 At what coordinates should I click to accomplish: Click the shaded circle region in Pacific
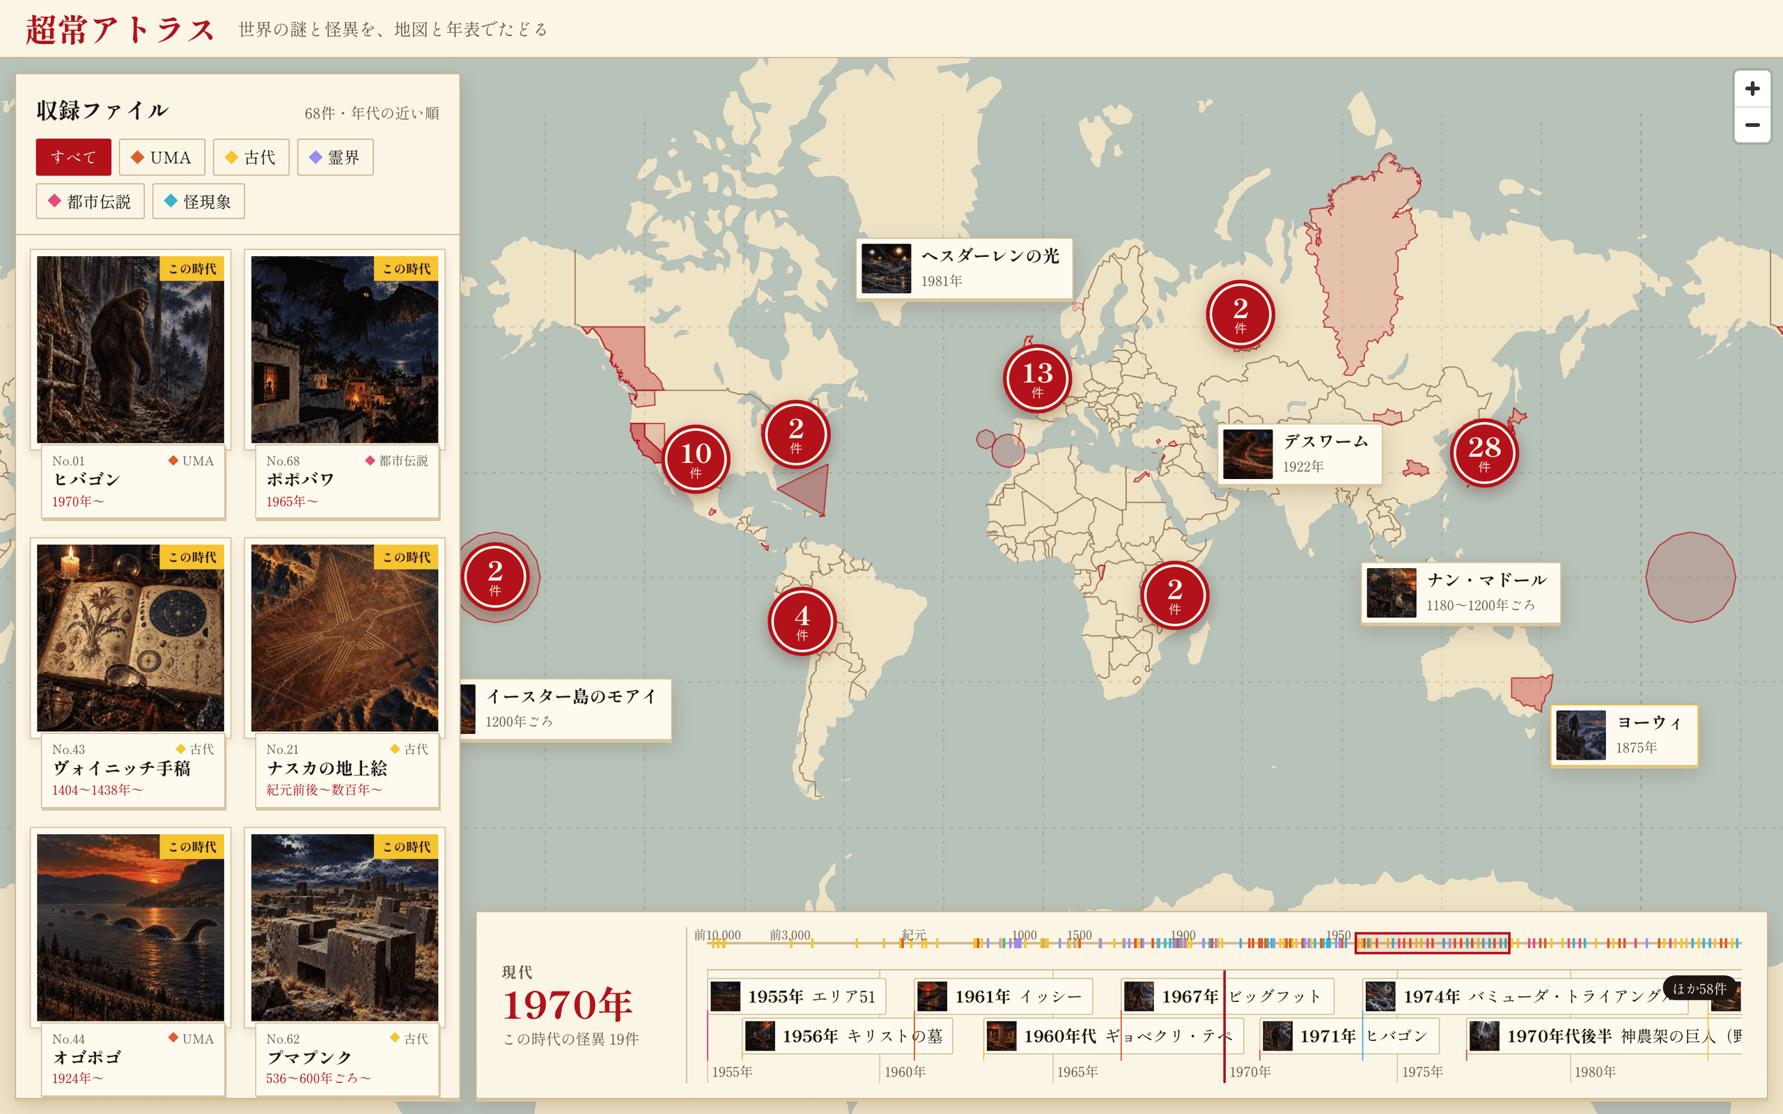click(1690, 577)
